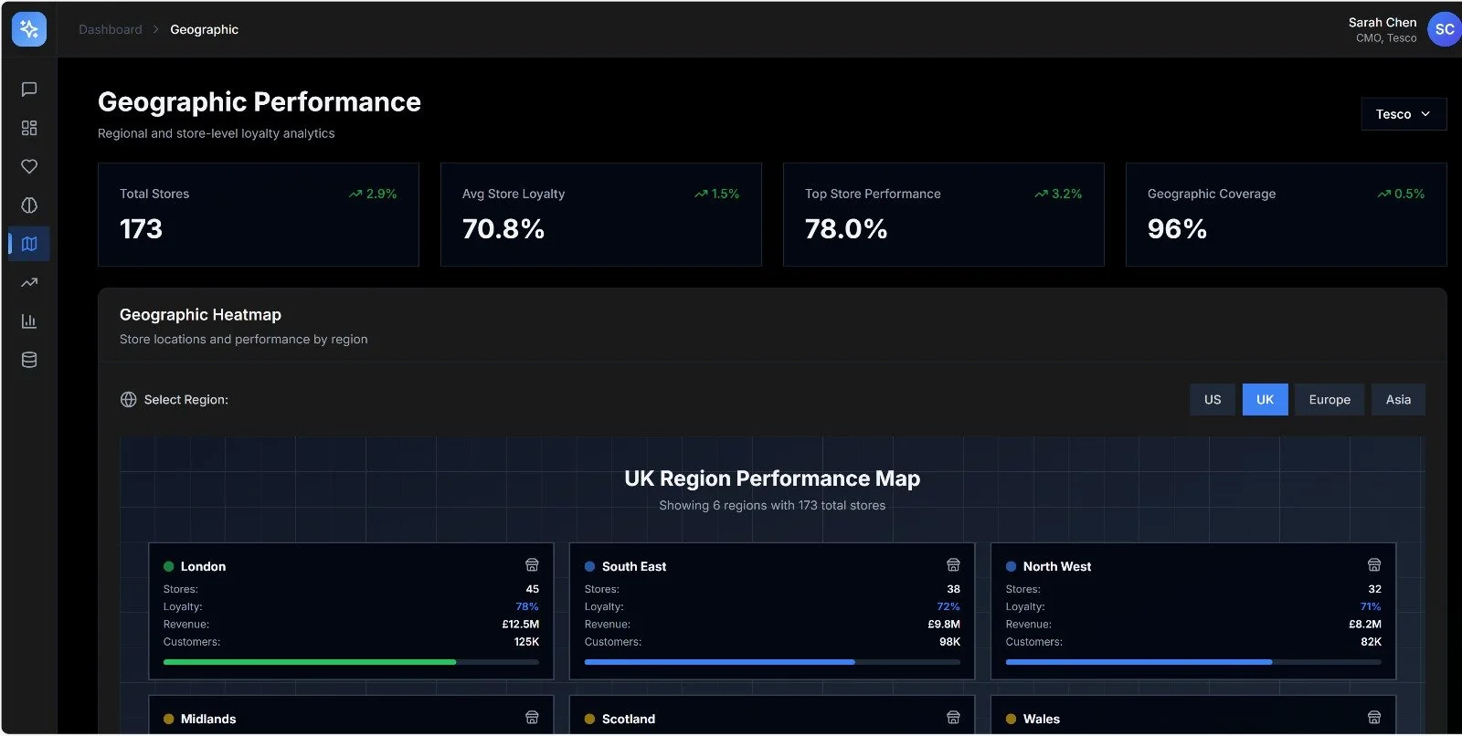This screenshot has height=736, width=1462.
Task: Click the store icon on Scotland card
Action: 953,718
